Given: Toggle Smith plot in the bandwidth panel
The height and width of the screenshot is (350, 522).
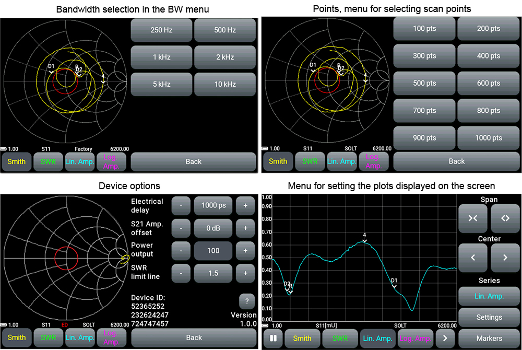Looking at the screenshot, I should (x=16, y=162).
